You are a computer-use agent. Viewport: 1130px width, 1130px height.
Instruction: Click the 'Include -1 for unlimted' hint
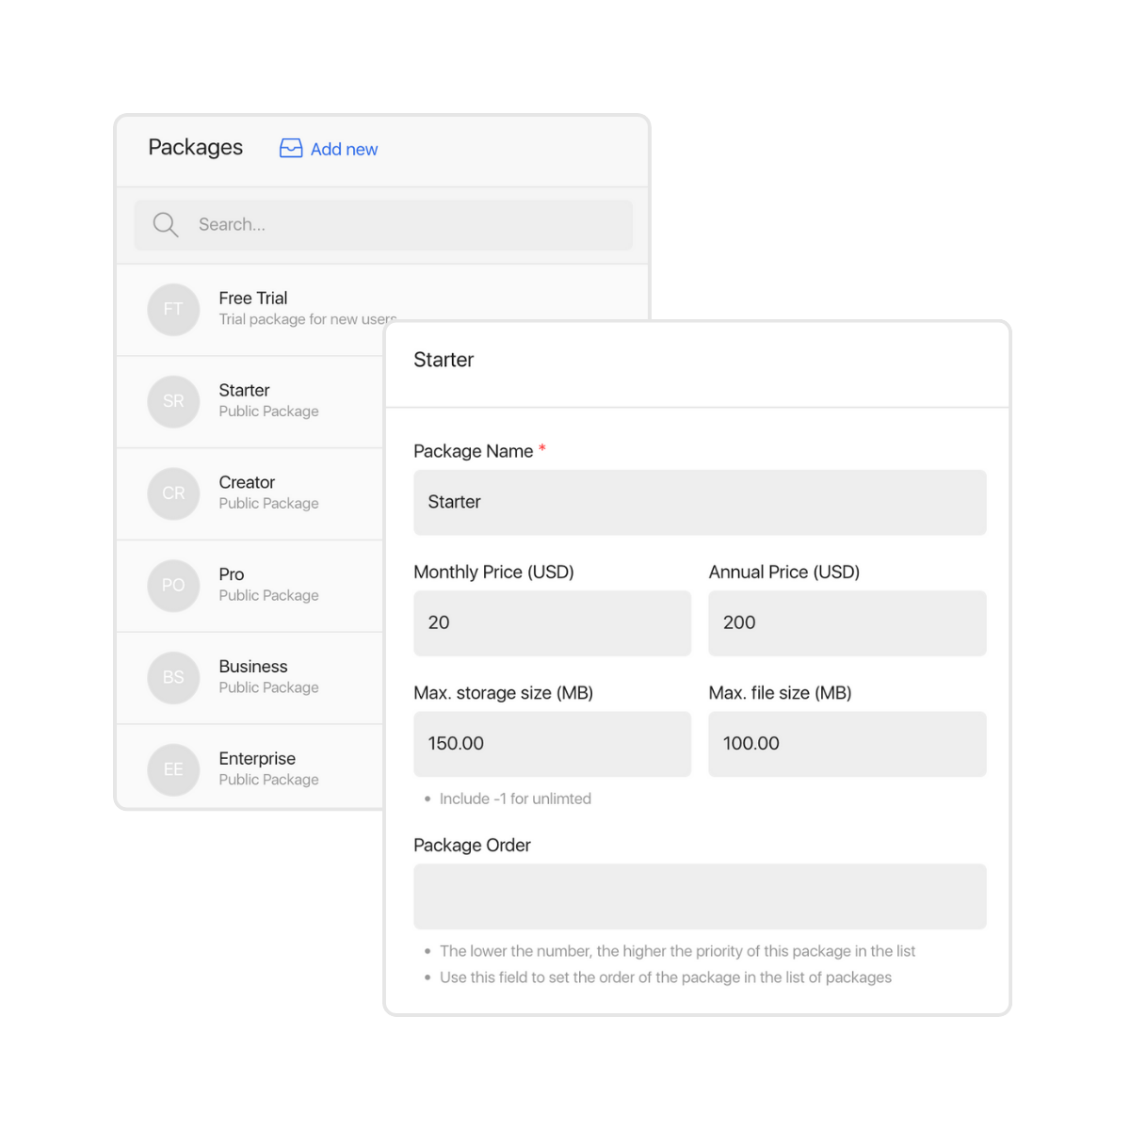click(x=515, y=799)
